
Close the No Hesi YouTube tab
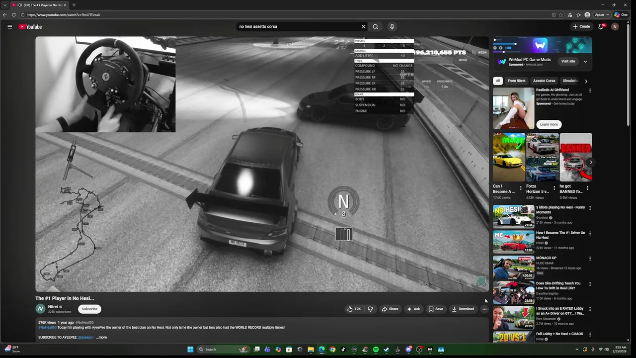coord(65,5)
